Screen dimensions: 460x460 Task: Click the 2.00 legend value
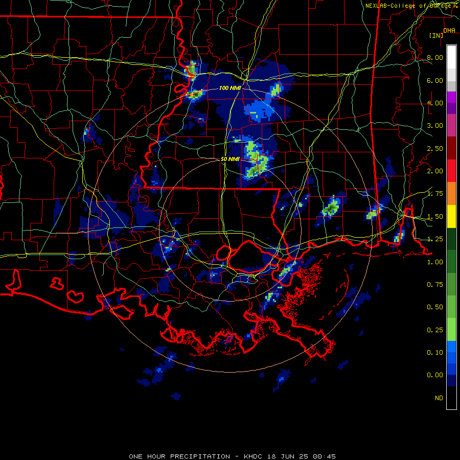tap(435, 171)
